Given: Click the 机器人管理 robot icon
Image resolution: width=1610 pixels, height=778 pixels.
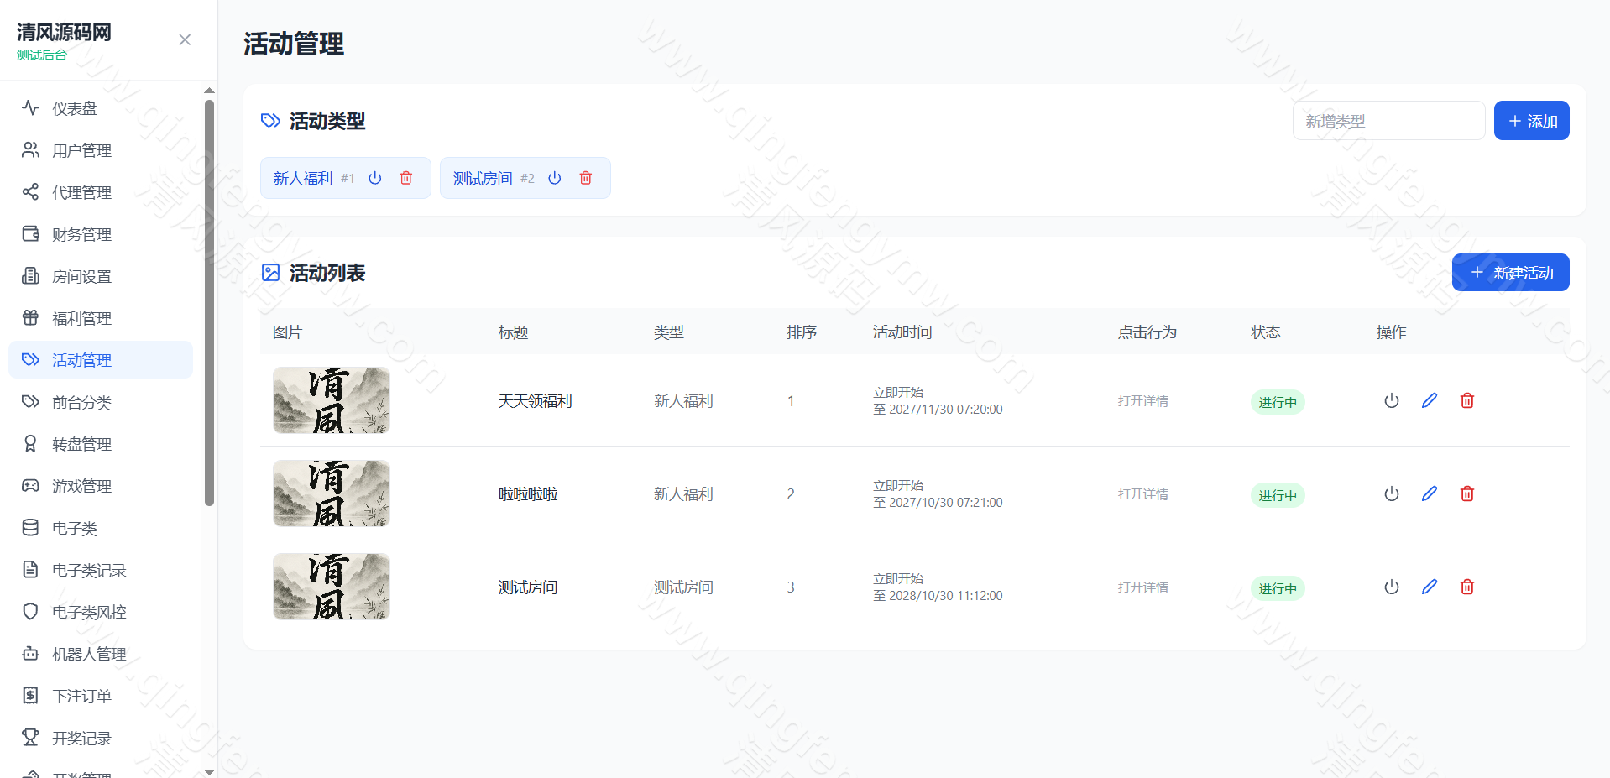Looking at the screenshot, I should (x=30, y=653).
